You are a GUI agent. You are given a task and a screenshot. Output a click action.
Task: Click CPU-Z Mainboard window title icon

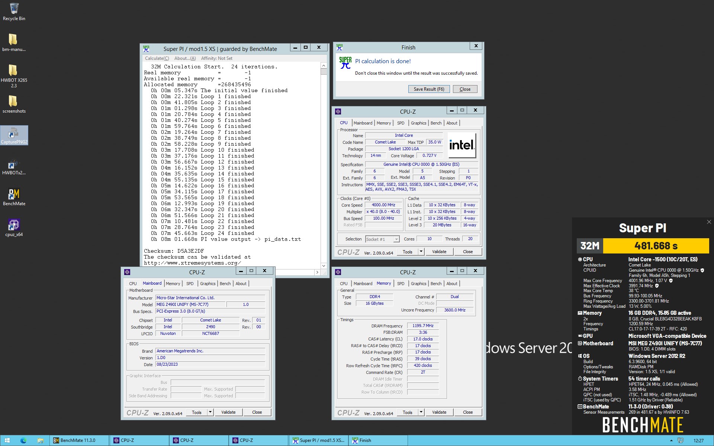click(x=127, y=272)
